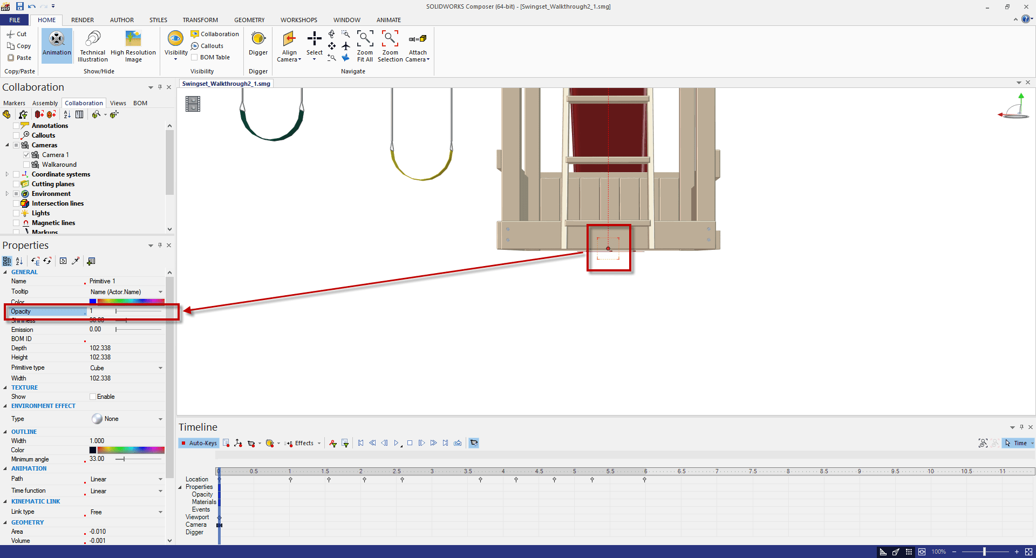Image resolution: width=1036 pixels, height=558 pixels.
Task: Toggle the Auto-Keys button
Action: pos(199,443)
